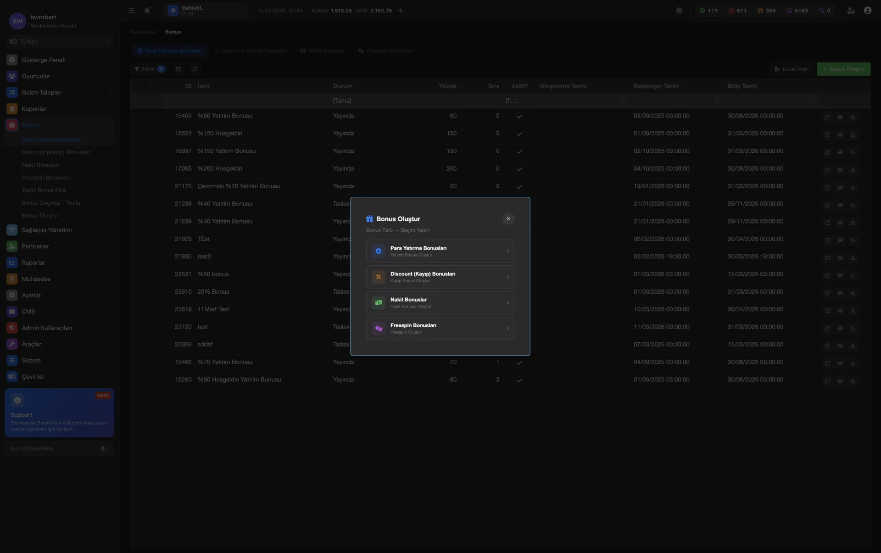Open the Support help card
This screenshot has height=553, width=881.
(59, 413)
